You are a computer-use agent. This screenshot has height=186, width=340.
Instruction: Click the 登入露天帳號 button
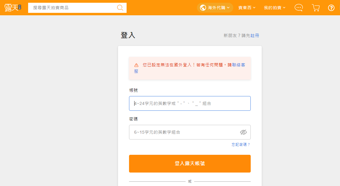point(190,164)
